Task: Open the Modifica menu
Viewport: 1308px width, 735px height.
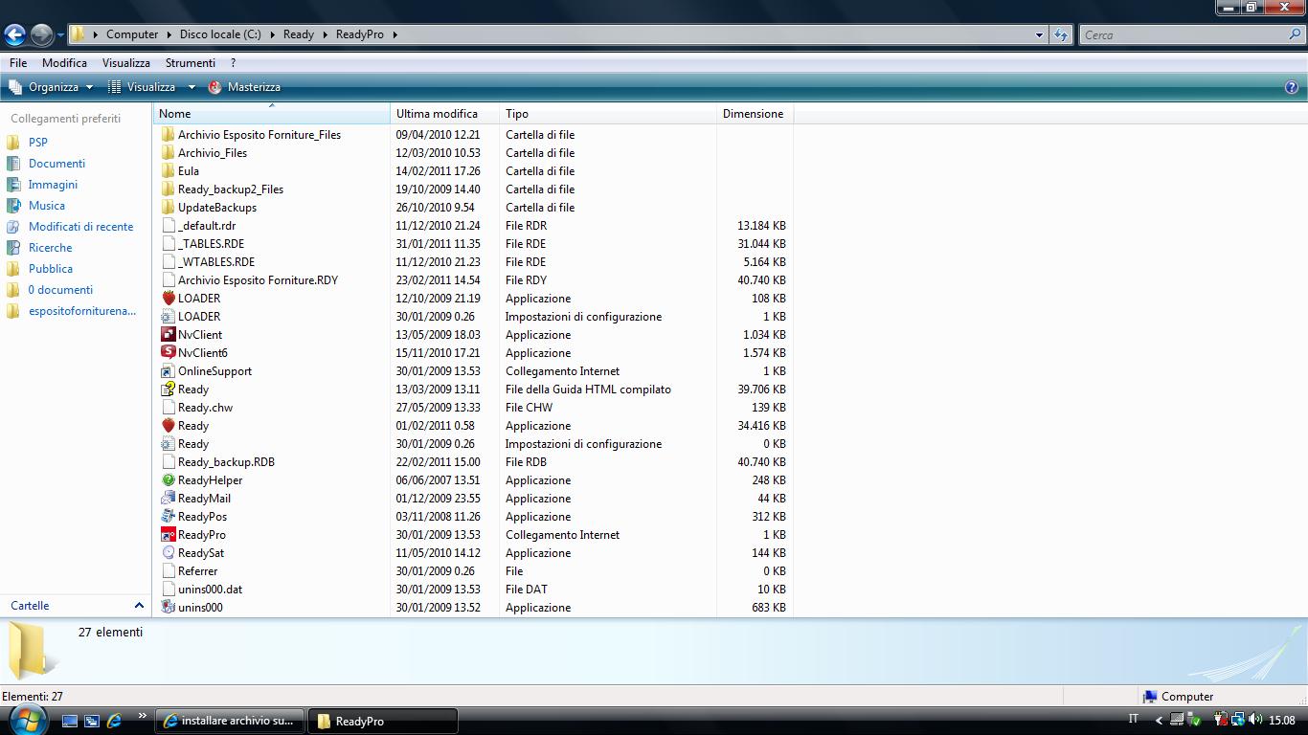Action: click(64, 63)
